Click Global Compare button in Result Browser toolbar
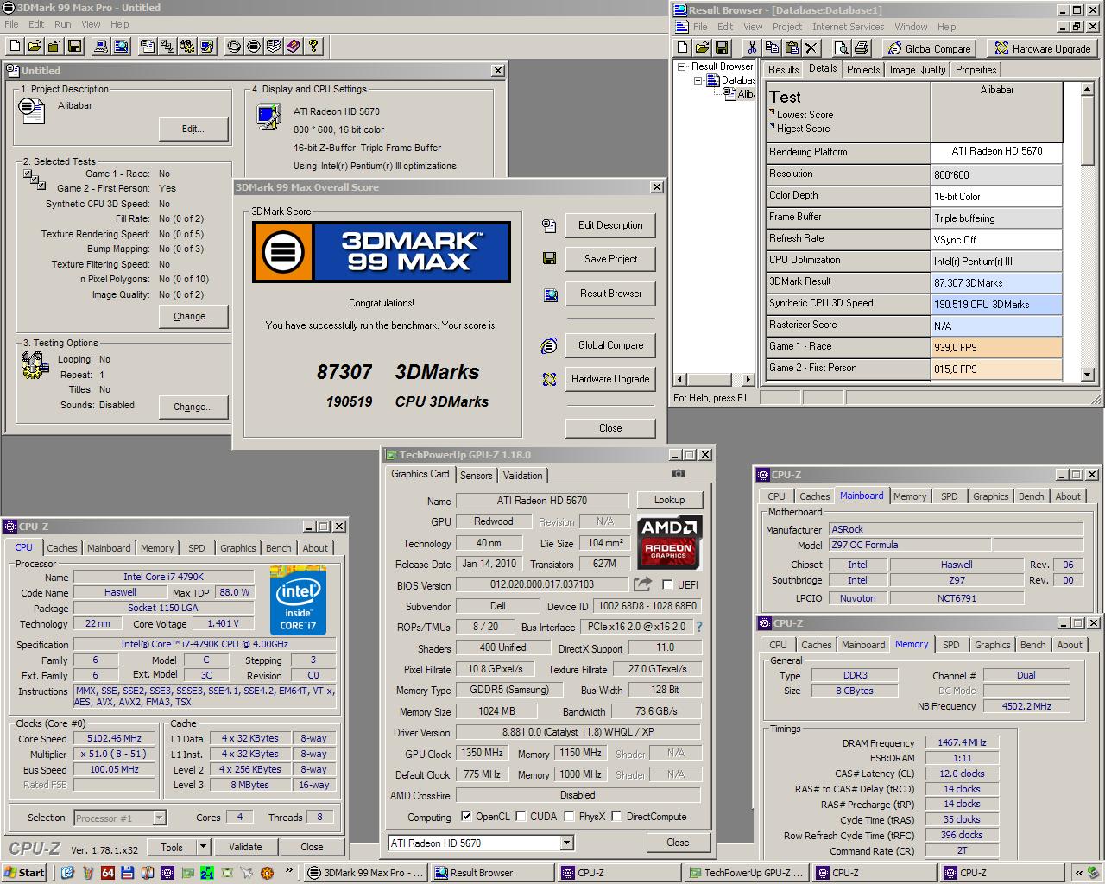This screenshot has height=884, width=1105. pyautogui.click(x=929, y=48)
